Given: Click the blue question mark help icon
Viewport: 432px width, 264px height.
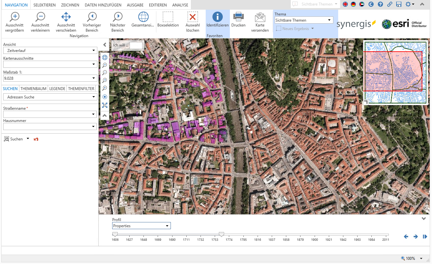Looking at the screenshot, I should click(380, 4).
